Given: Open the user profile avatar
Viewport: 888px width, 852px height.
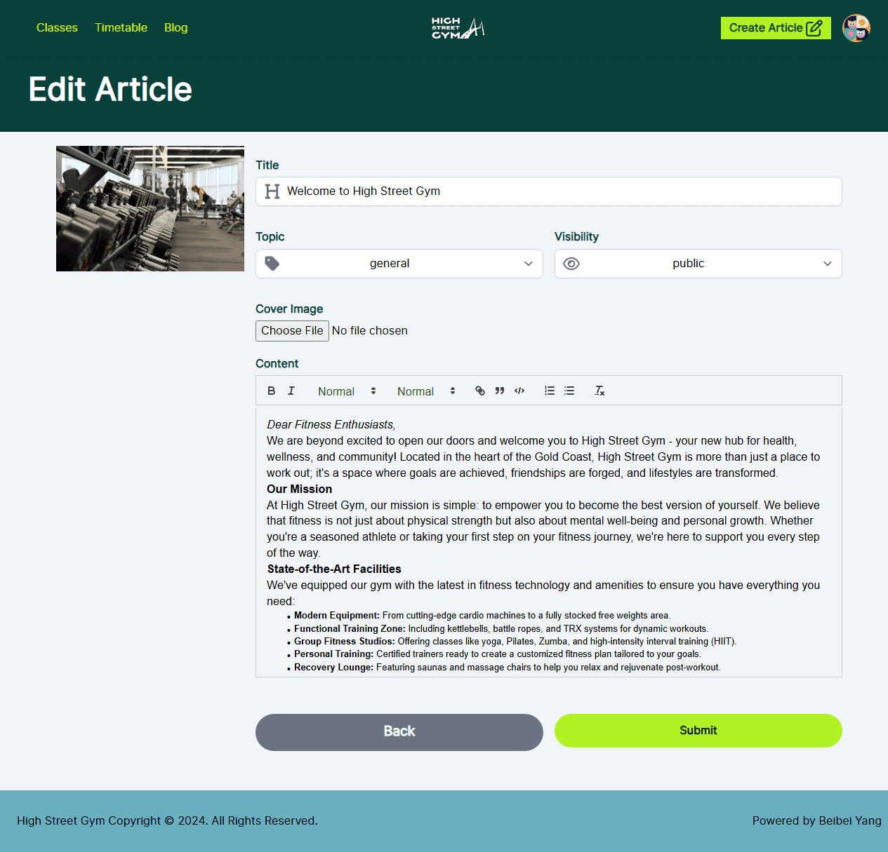Looking at the screenshot, I should click(856, 28).
